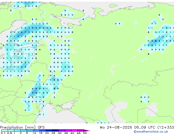Select the 20–25 mm legend color swatch
The height and width of the screenshot is (134, 174).
[x=49, y=130]
